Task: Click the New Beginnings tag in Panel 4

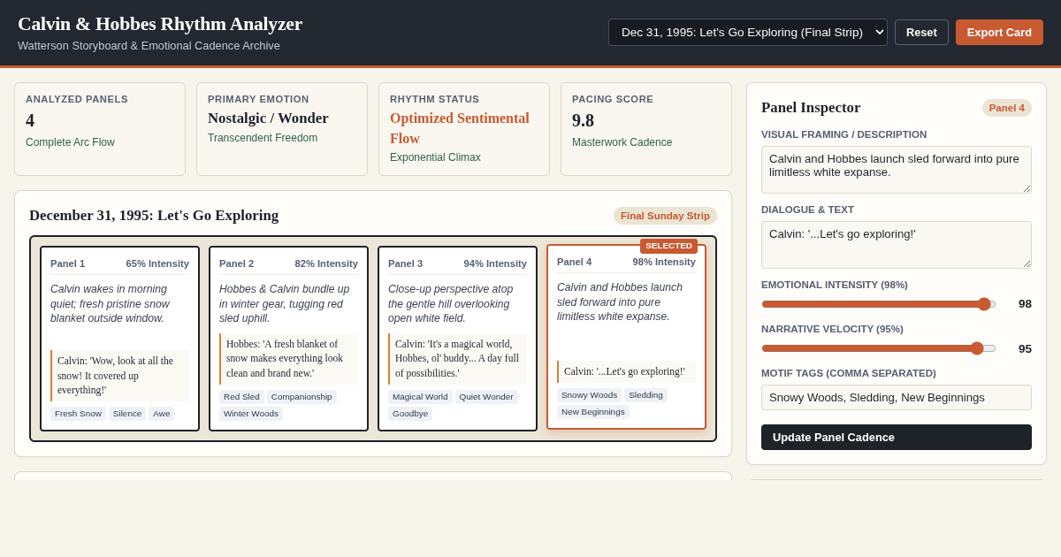Action: (593, 412)
